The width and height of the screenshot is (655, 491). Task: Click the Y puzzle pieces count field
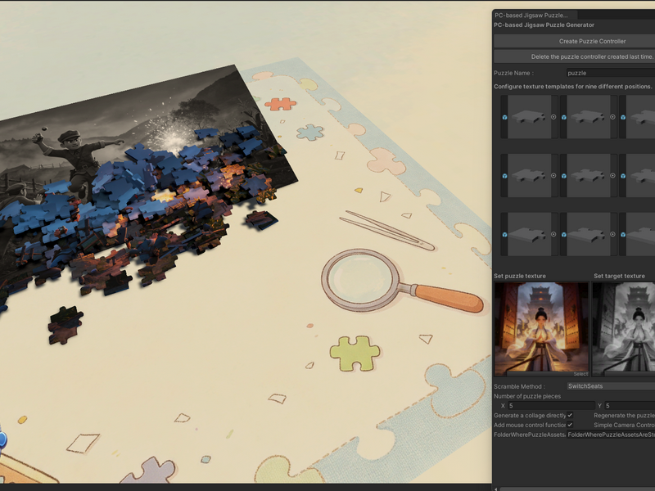point(630,405)
